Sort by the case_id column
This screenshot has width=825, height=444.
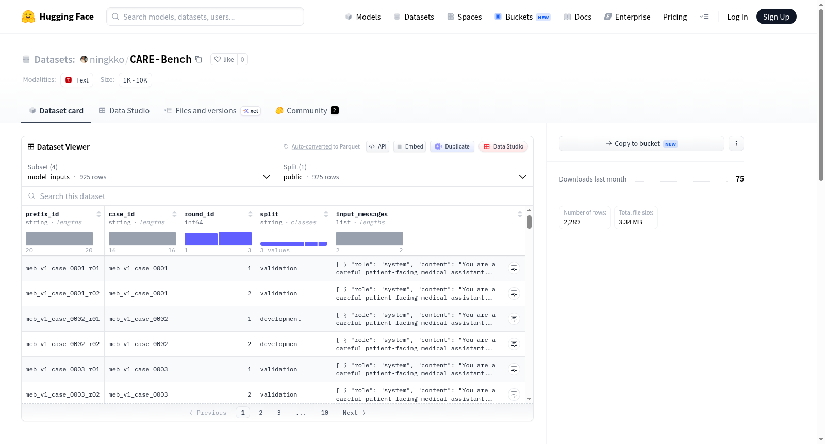coord(174,214)
